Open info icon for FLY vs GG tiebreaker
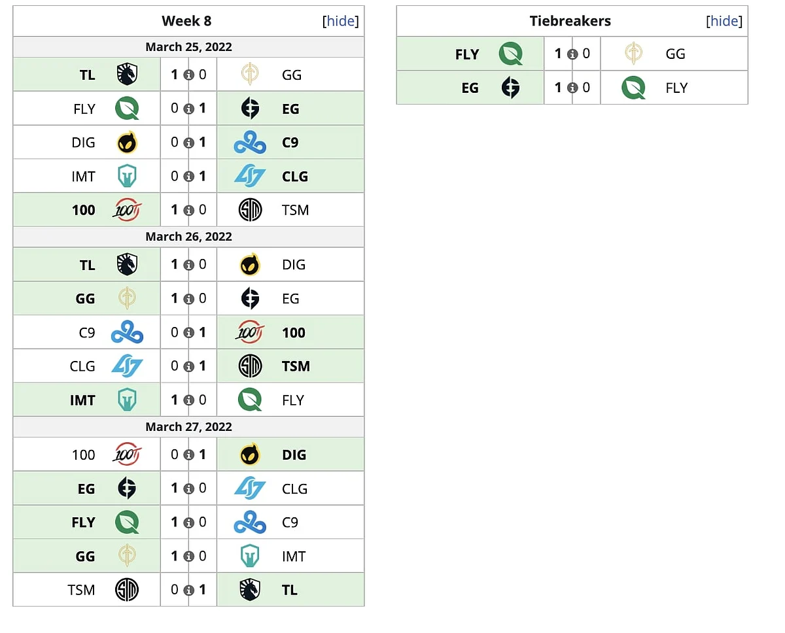This screenshot has width=785, height=633. [x=572, y=54]
